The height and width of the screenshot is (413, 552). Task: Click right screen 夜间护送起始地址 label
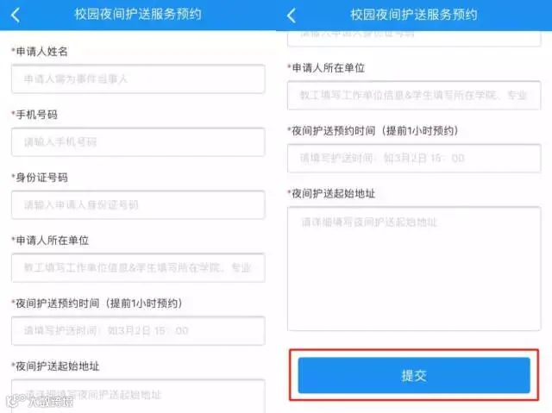click(331, 193)
